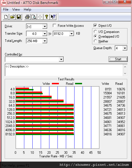Image resolution: width=132 pixels, height=168 pixels.
Task: Click the four-arrow move toolbar icon
Action: point(40,17)
